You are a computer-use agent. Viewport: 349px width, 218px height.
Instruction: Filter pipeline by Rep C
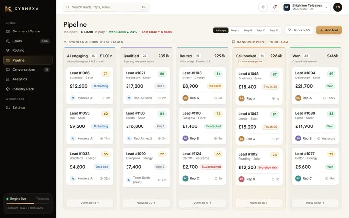[261, 31]
